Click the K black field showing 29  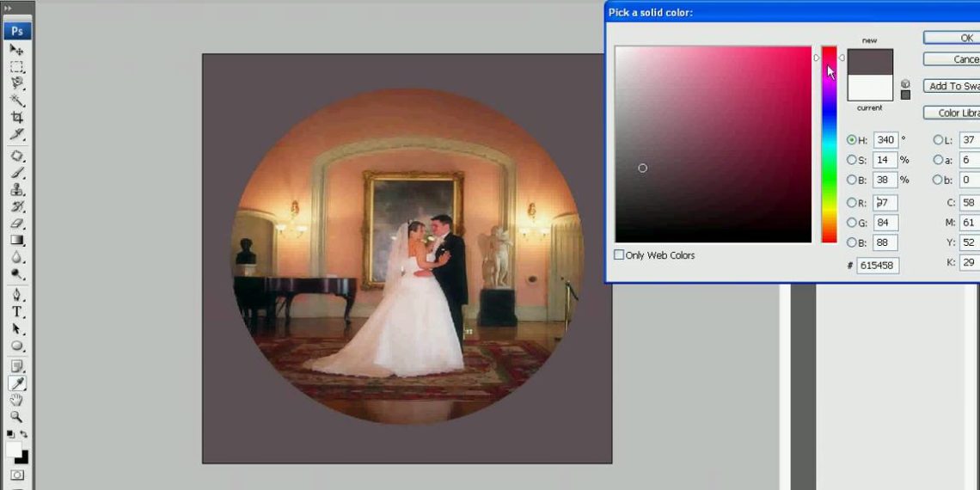[x=970, y=262]
